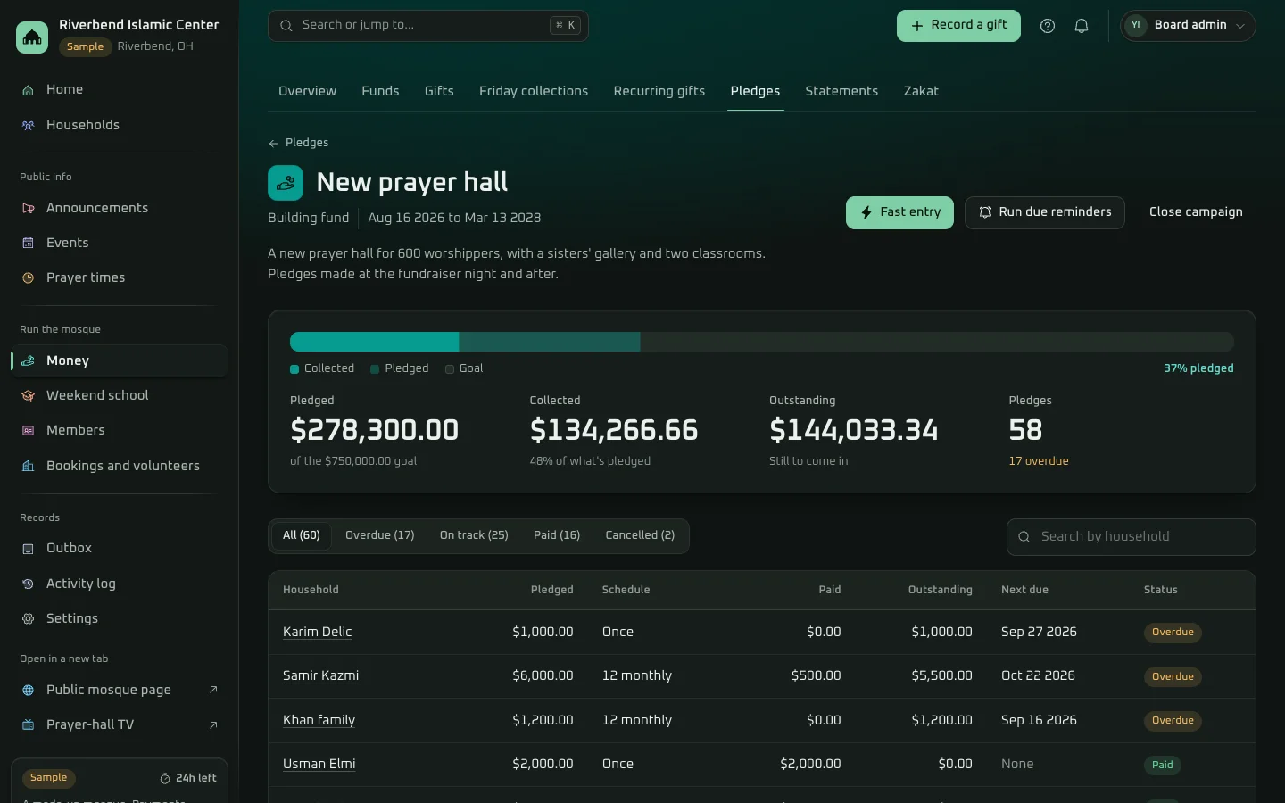The width and height of the screenshot is (1285, 803).
Task: Show On track (25) pledges
Action: [x=474, y=535]
